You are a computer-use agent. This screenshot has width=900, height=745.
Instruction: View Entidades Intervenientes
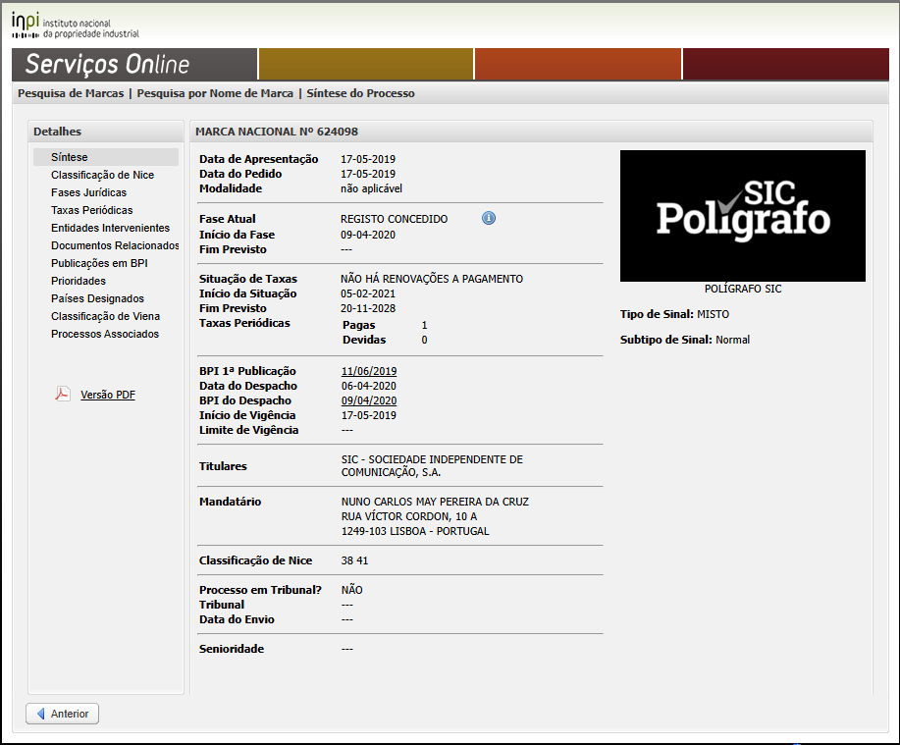coord(110,228)
